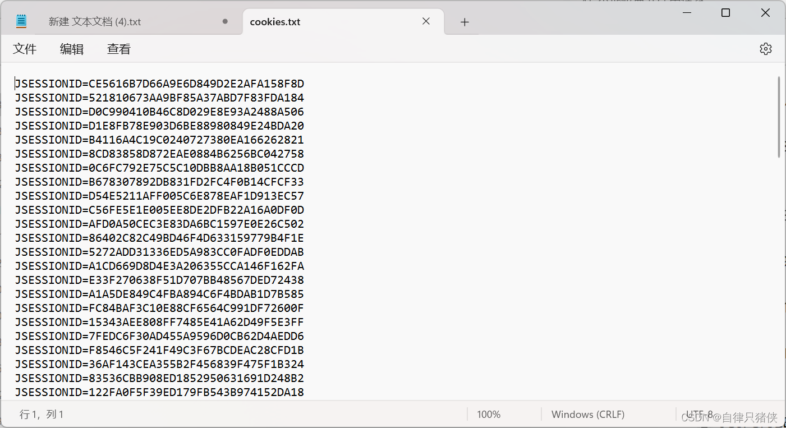Click line JSESSIONID=7FEDC6F30AD455A9596D0CB62D4AEDD6
The height and width of the screenshot is (428, 786).
tap(159, 337)
